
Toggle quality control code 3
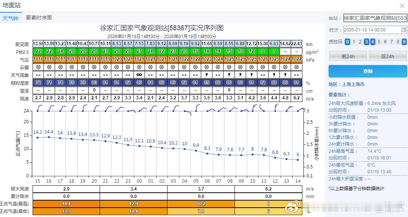(366, 42)
